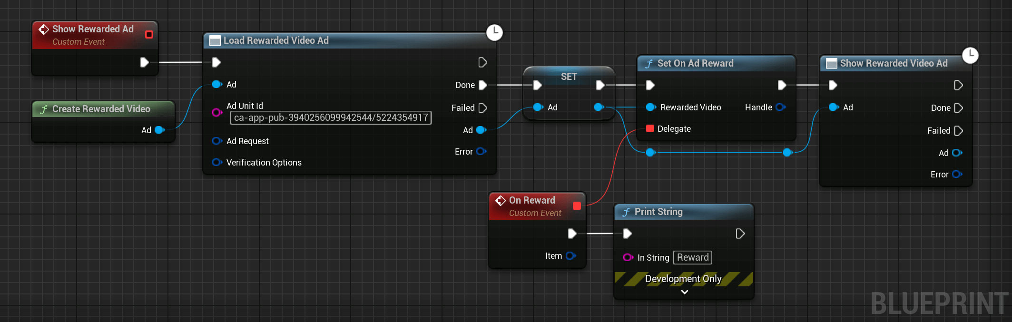Click Load Rewarded Video Ad top exec output
1012x322 pixels.
coord(482,62)
